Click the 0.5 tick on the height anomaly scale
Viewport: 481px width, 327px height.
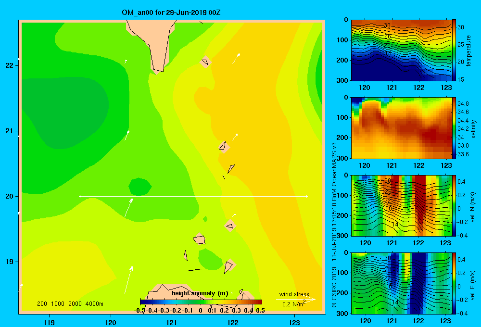point(260,311)
